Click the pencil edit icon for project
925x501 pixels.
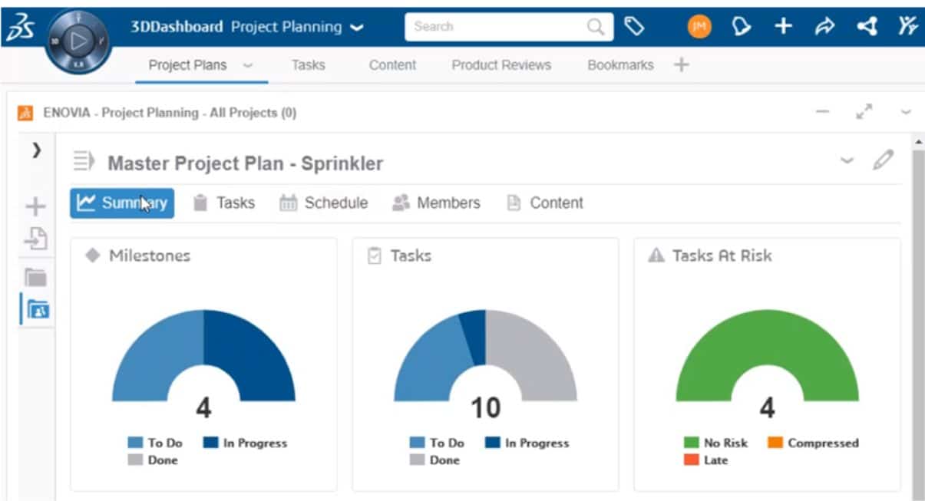[x=884, y=160]
